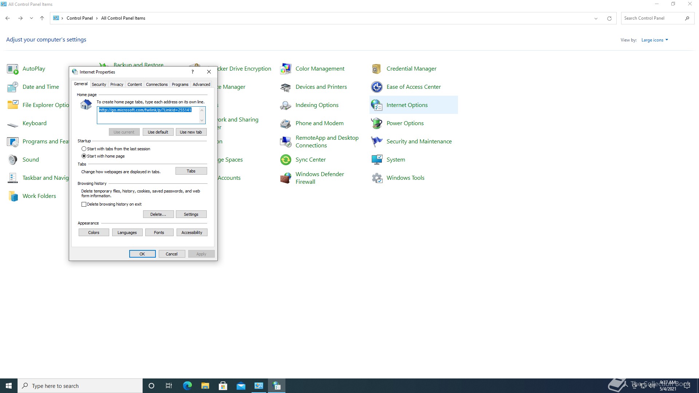Open the Sync Center icon
This screenshot has width=699, height=393.
pos(285,160)
